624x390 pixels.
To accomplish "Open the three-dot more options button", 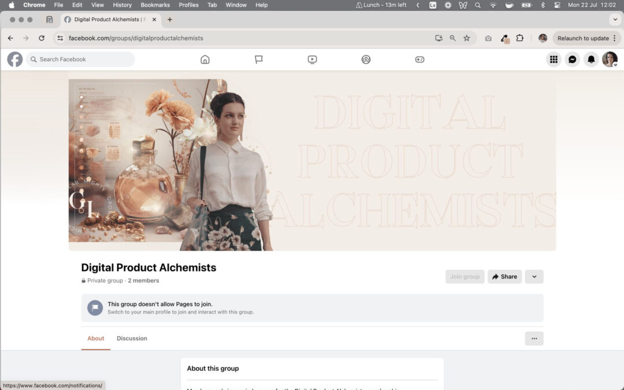I will 534,339.
